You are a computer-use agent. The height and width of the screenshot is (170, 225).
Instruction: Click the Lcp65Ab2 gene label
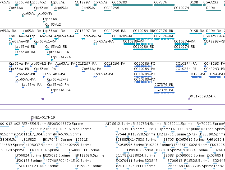pyautogui.click(x=38, y=2)
